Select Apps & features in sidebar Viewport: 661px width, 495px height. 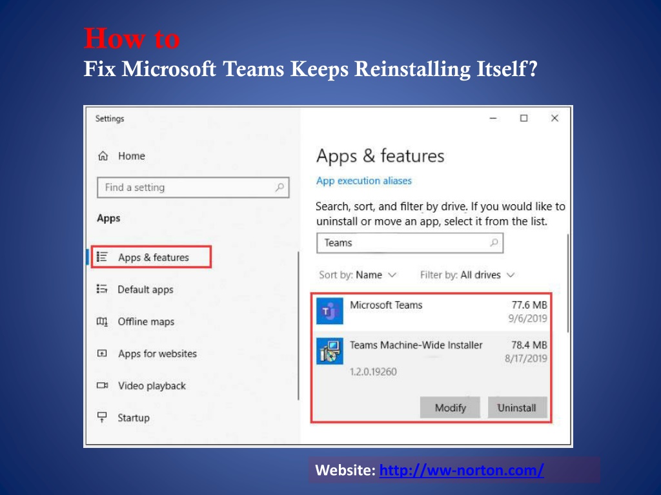tap(151, 257)
